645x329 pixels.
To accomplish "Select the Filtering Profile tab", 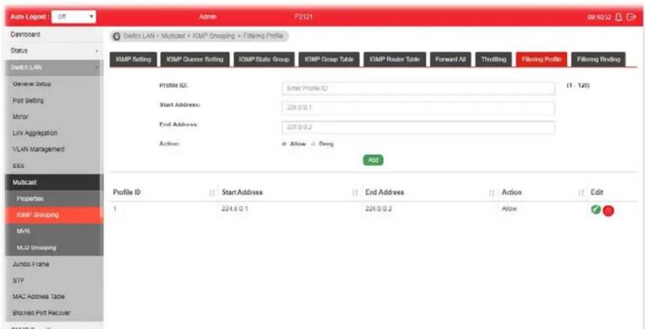I will [x=542, y=60].
